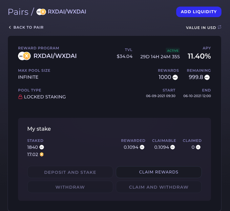This screenshot has height=211, width=230.
Task: Click the remaining token icon beside 999.8
Action: click(207, 77)
